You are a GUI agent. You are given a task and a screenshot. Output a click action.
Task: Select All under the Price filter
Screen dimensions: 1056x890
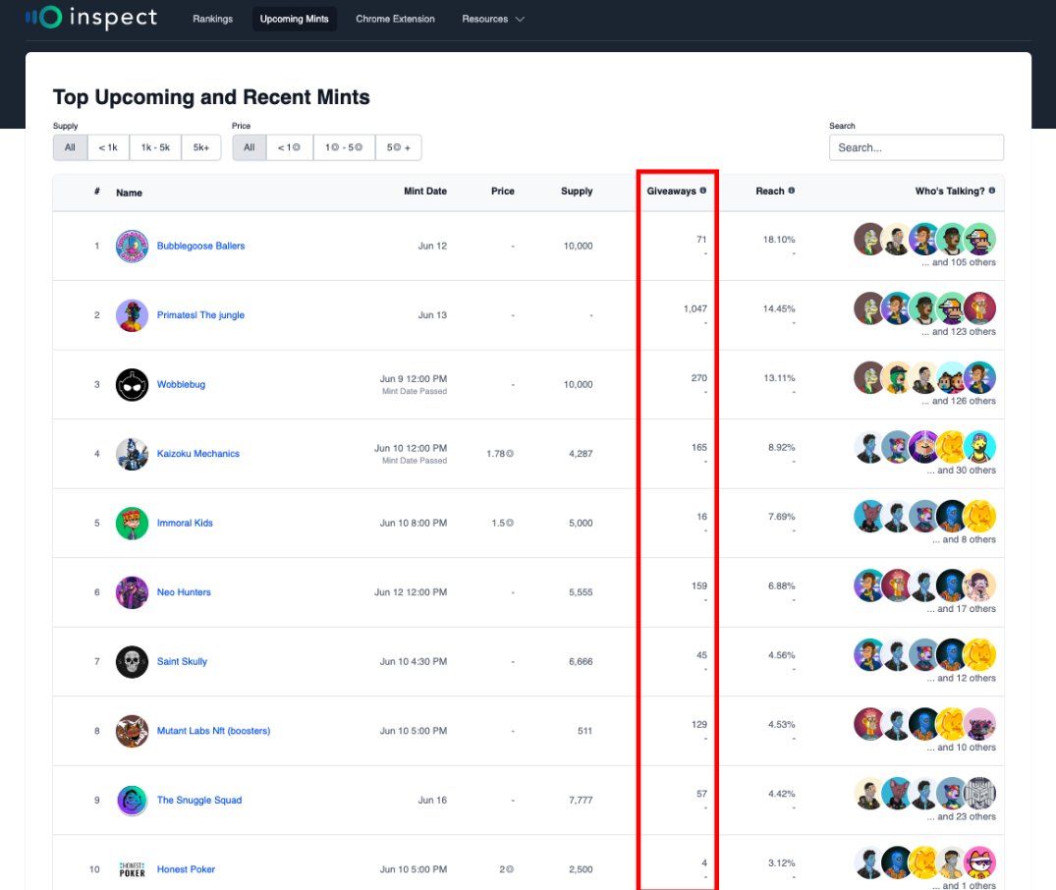tap(249, 146)
